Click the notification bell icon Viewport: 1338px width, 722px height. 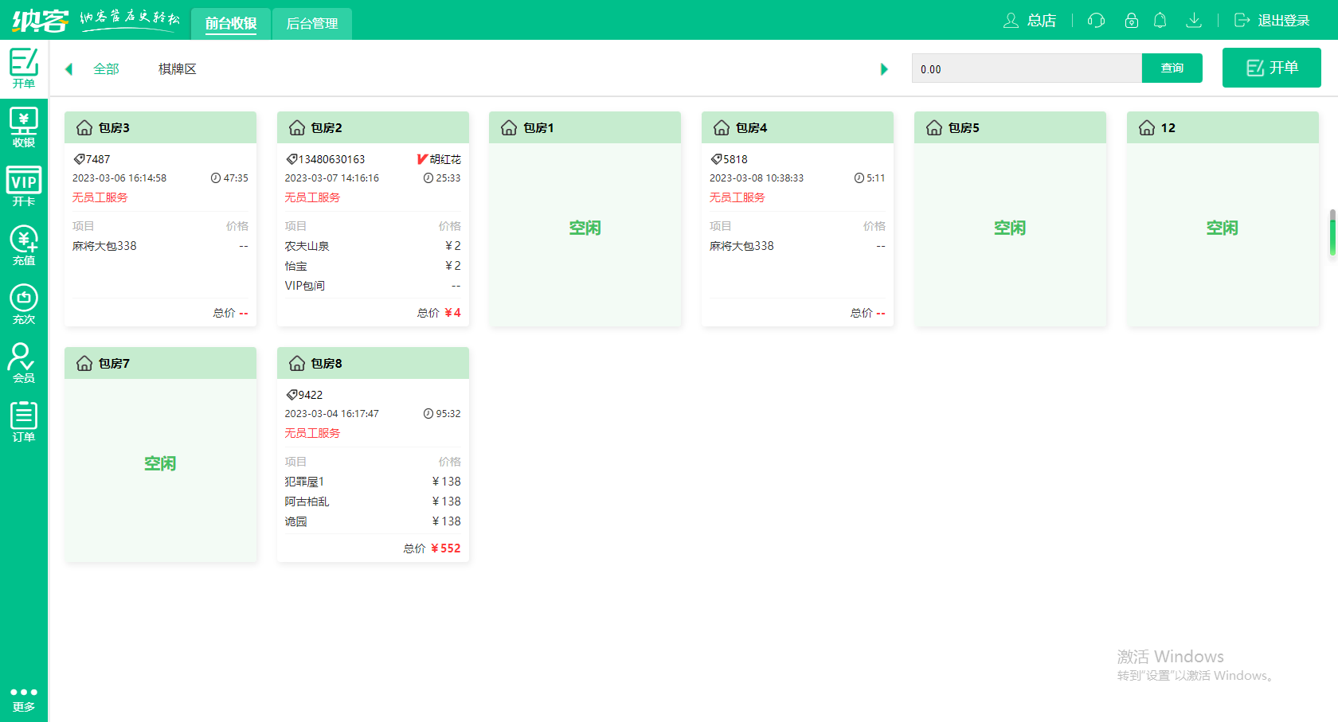[x=1160, y=21]
